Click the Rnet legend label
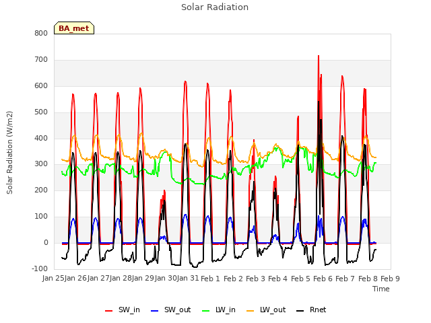Image resolution: width=431 pixels, height=323 pixels. click(x=318, y=310)
